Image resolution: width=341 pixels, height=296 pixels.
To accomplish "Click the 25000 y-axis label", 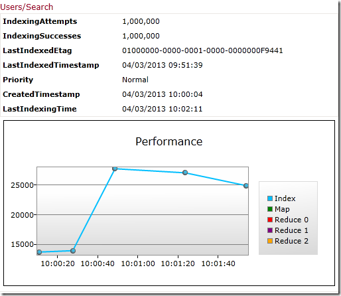I will 22,185.
